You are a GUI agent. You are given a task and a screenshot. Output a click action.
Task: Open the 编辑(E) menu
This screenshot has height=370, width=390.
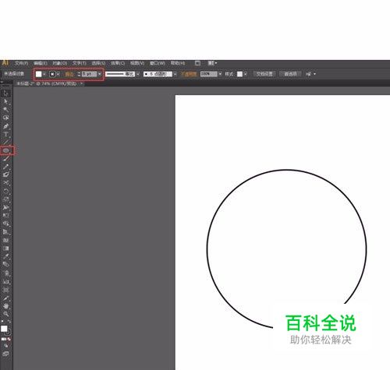point(41,63)
